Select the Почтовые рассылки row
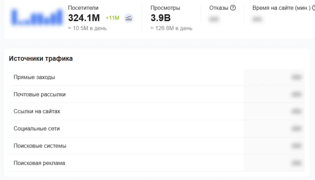Image resolution: width=315 pixels, height=180 pixels. [39, 94]
